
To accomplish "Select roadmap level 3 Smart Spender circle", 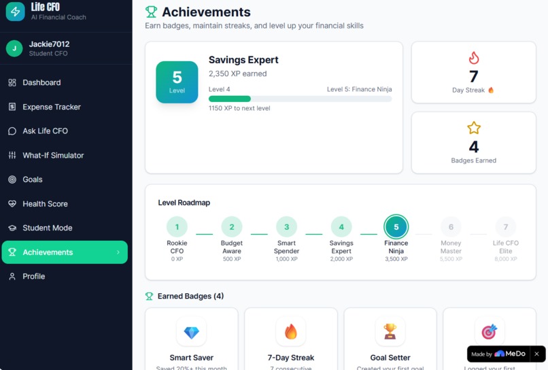I will point(287,227).
